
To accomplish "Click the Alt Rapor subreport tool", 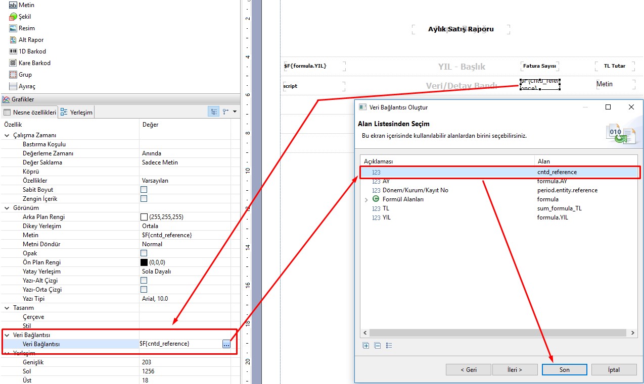I will (x=31, y=40).
